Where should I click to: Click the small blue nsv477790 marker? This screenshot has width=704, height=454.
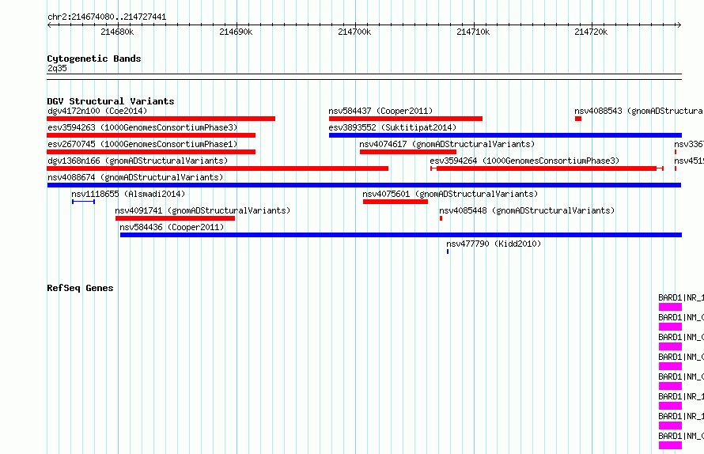pos(448,252)
